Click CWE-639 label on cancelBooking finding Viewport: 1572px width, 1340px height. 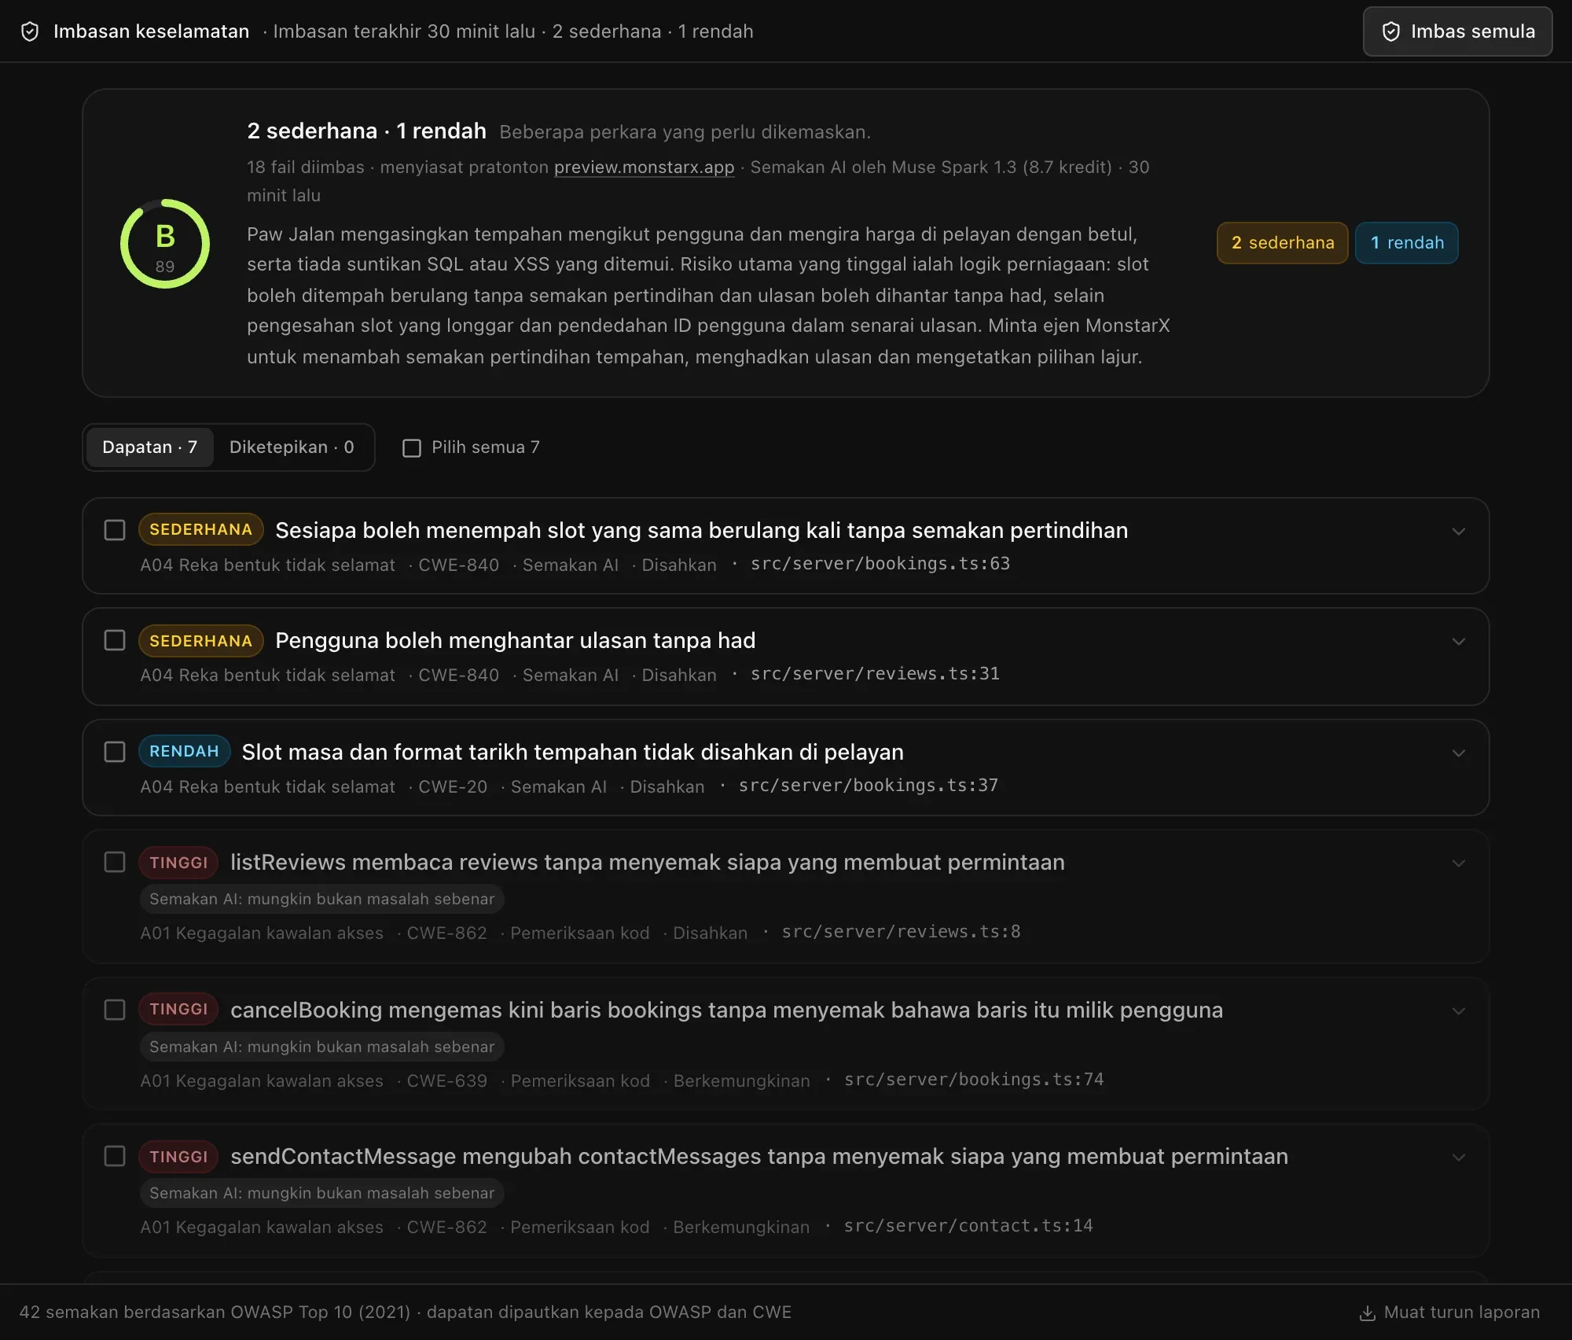pyautogui.click(x=447, y=1081)
